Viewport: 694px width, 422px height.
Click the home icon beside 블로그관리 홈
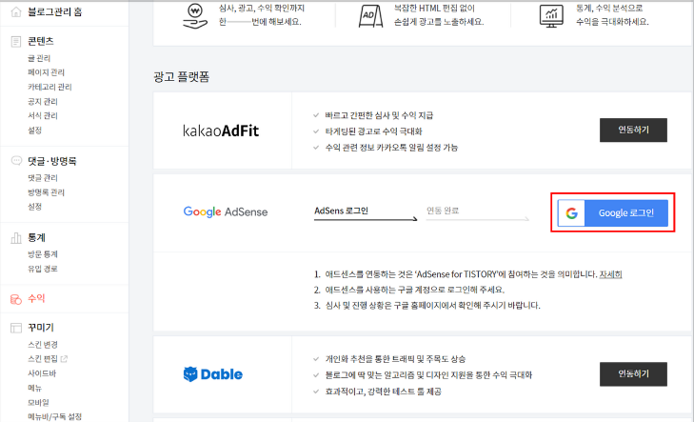(16, 12)
